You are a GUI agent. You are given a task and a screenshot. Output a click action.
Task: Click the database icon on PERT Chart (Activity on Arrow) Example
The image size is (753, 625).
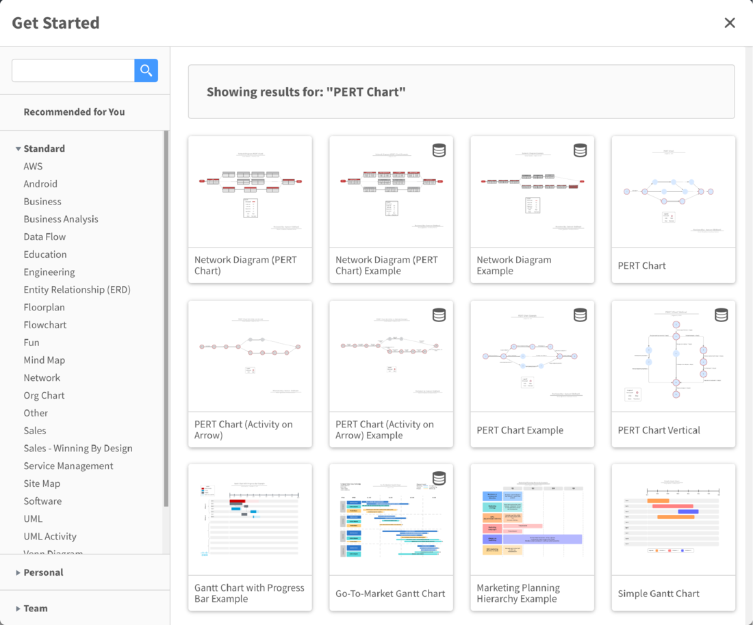point(439,315)
